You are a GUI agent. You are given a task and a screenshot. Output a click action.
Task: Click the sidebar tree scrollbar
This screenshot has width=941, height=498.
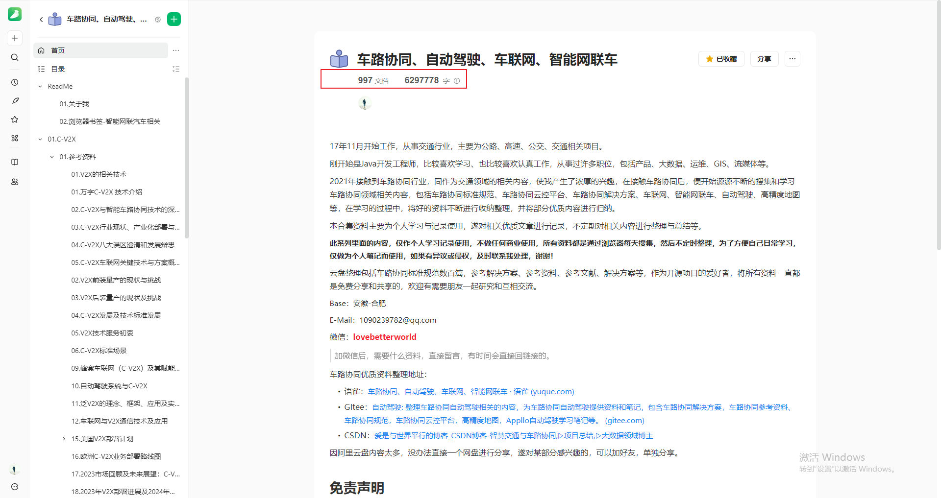tap(186, 158)
